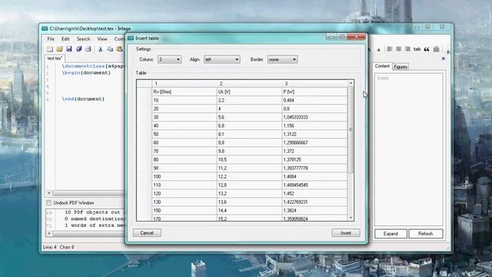Save the document with the floppy icon
The width and height of the screenshot is (492, 277).
coord(69,49)
